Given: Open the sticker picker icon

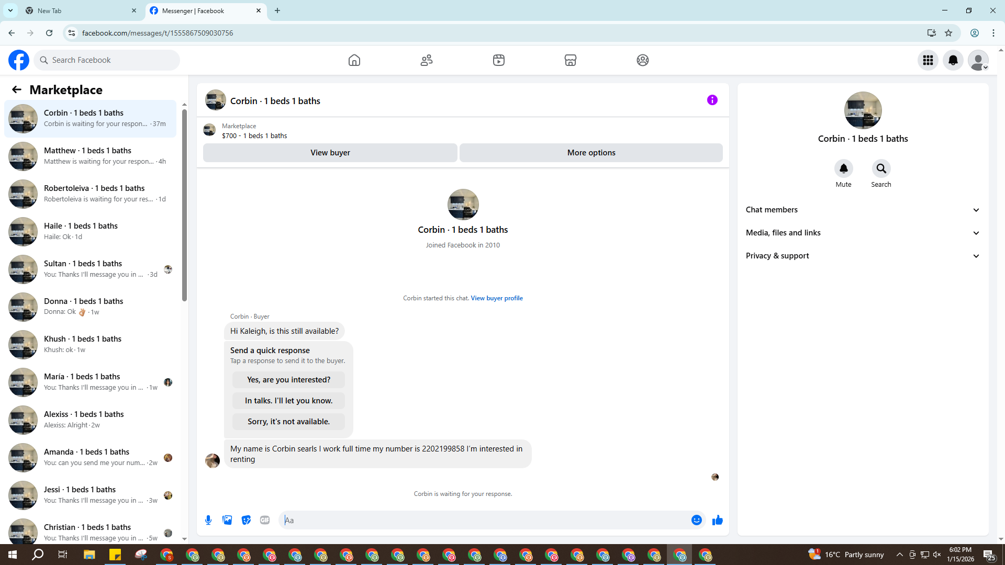Looking at the screenshot, I should pyautogui.click(x=246, y=520).
